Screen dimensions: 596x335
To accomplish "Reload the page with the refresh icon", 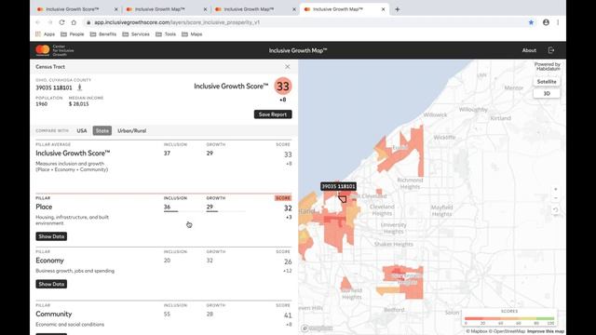I will coord(61,22).
